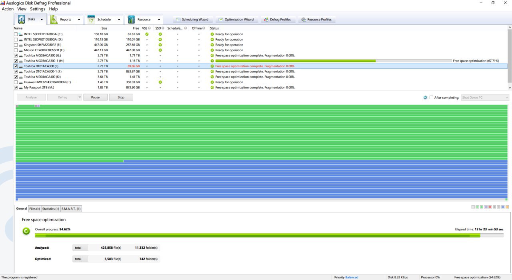Screen dimensions: 512x280
Task: Expand the Disks dropdown arrow
Action: click(x=42, y=19)
